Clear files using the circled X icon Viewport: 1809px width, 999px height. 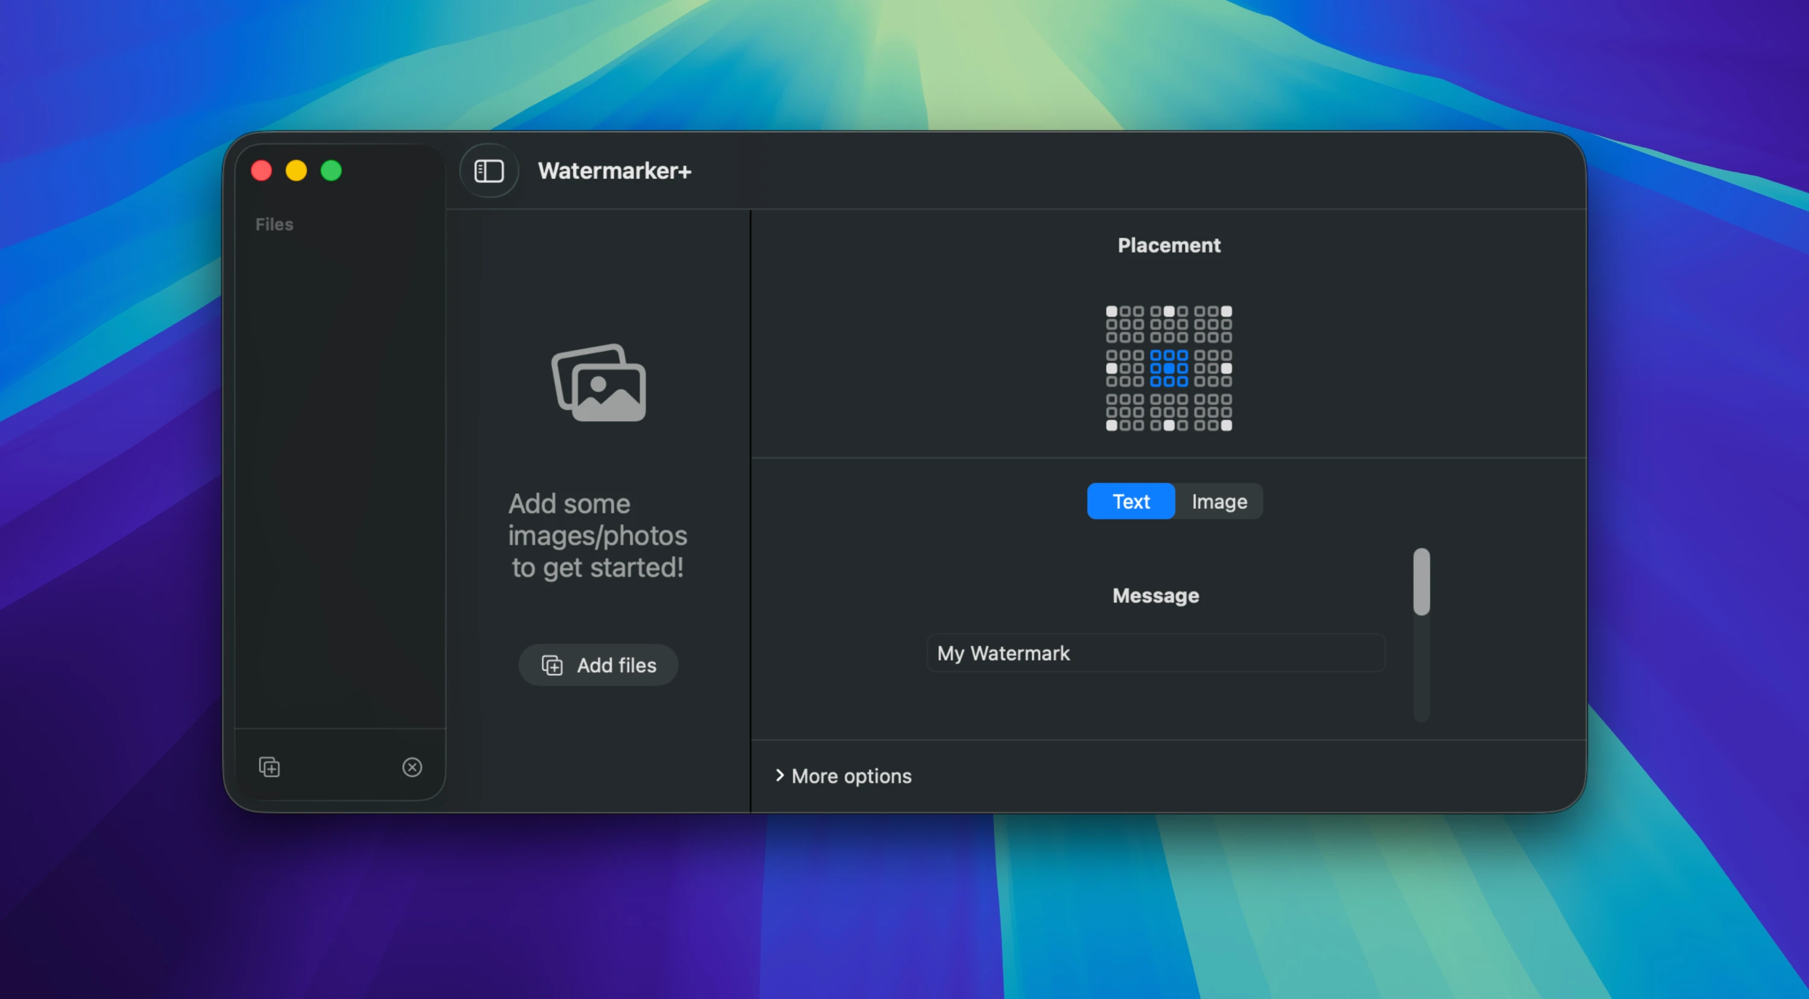(412, 767)
